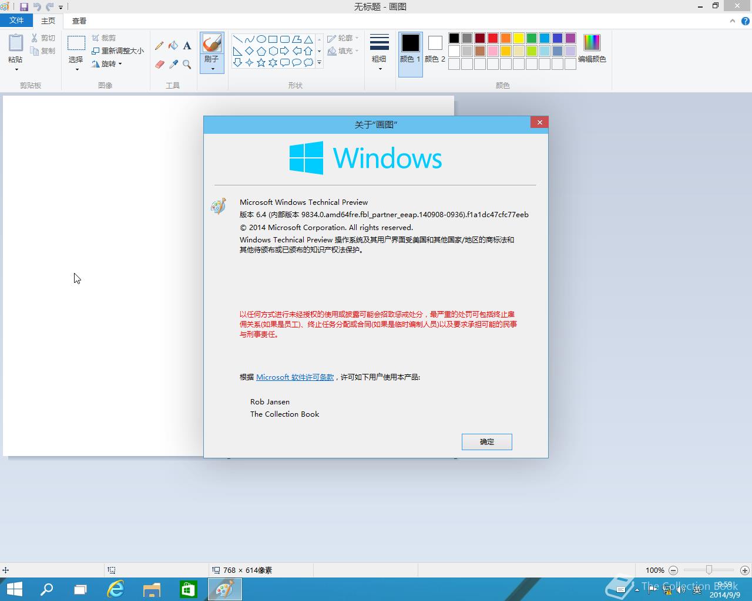The width and height of the screenshot is (752, 601).
Task: Click the Cut (剪切) command
Action: [43, 38]
